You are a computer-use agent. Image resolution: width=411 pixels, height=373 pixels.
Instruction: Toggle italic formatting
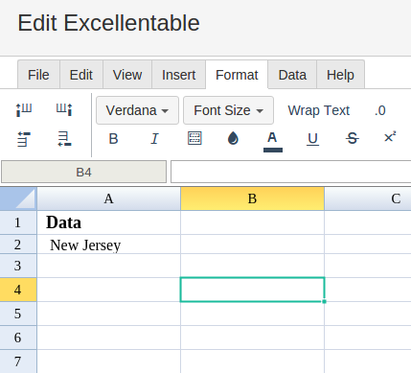pos(154,139)
